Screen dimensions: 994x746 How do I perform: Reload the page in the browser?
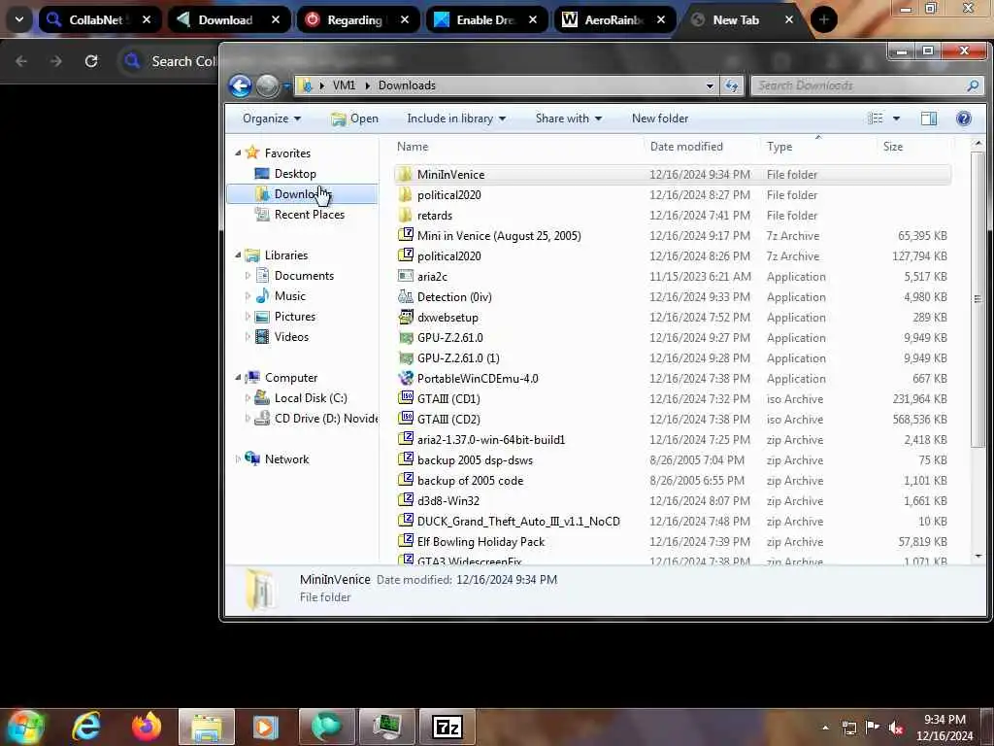click(x=91, y=61)
